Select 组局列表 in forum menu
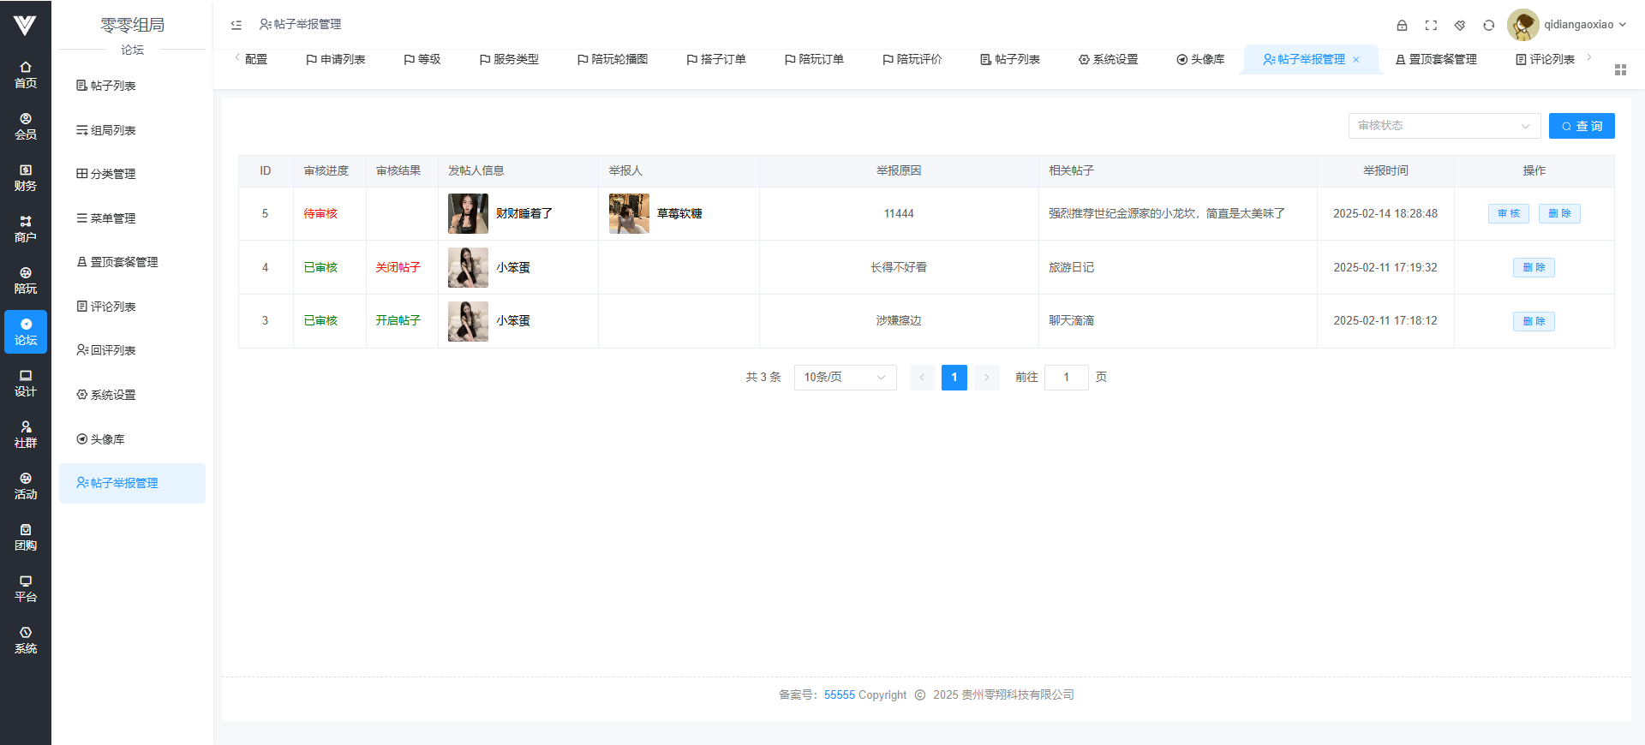The width and height of the screenshot is (1645, 745). click(x=113, y=130)
